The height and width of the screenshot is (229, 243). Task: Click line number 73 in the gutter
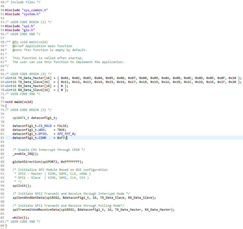[2, 102]
